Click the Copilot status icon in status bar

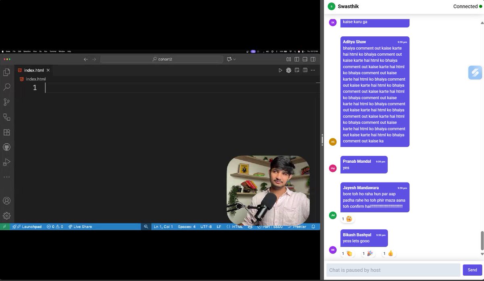tap(250, 227)
